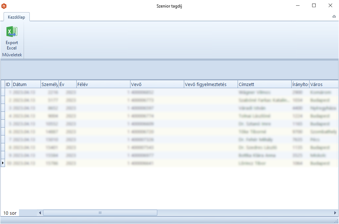Click the app logo in title bar
Viewport: 339px width, 224px height.
(x=4, y=6)
